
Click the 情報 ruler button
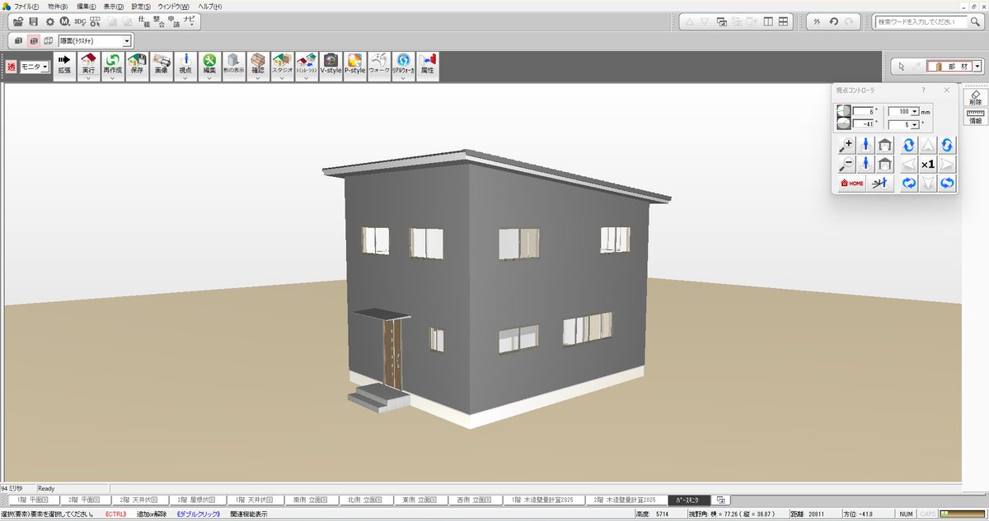(x=975, y=116)
